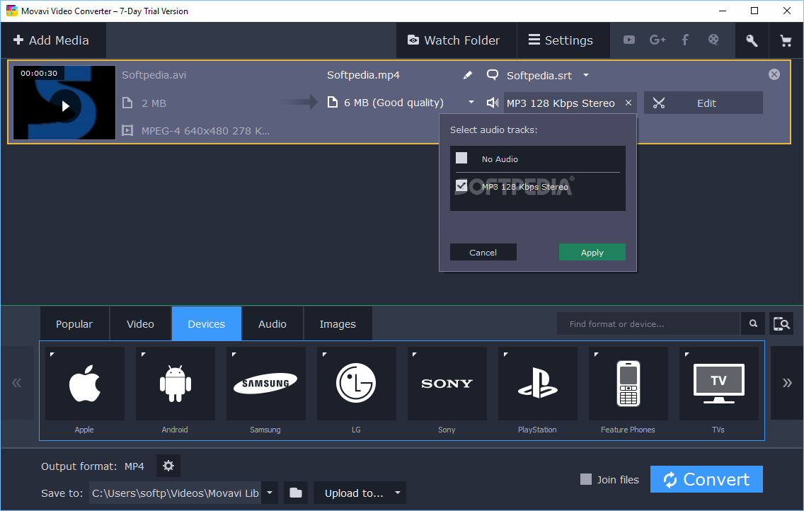Click the MPEG-4 640x480 video info text
This screenshot has width=804, height=511.
(205, 131)
